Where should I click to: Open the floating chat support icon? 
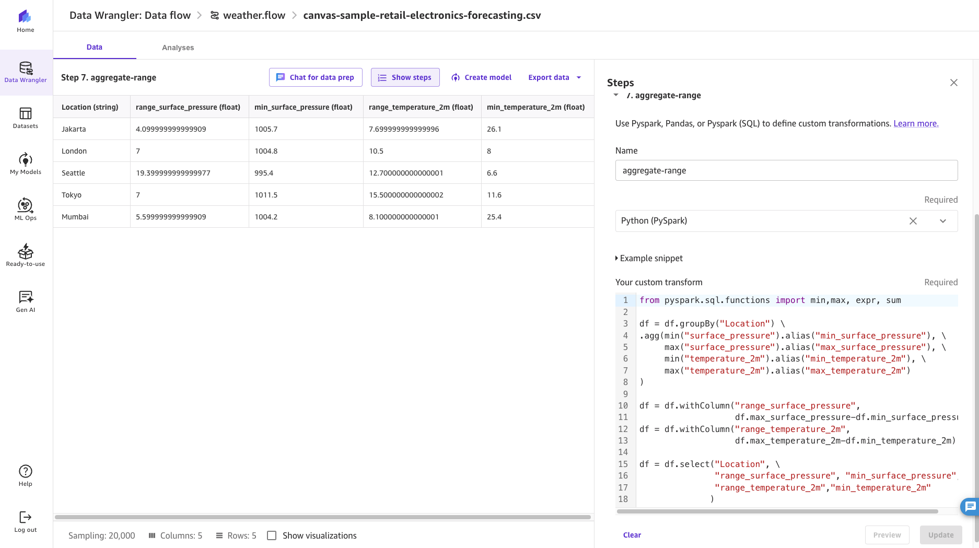point(970,506)
